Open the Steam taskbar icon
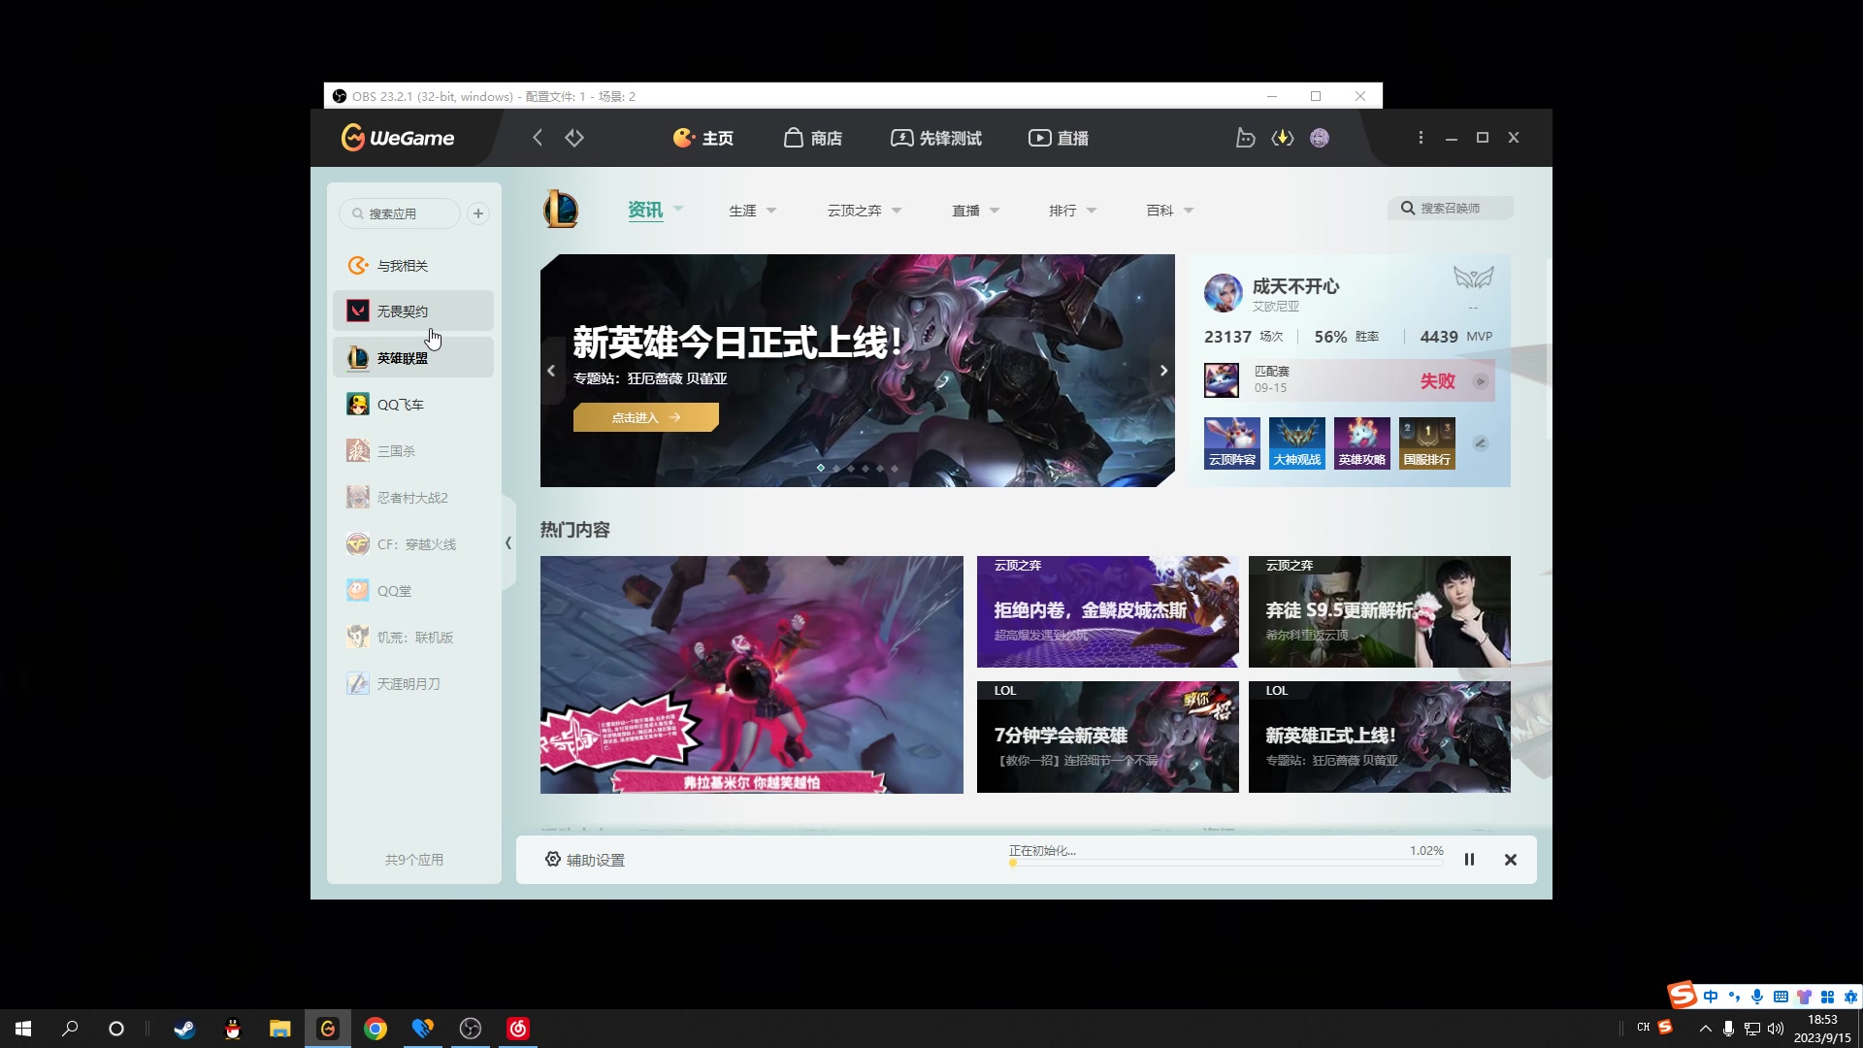 pyautogui.click(x=184, y=1029)
